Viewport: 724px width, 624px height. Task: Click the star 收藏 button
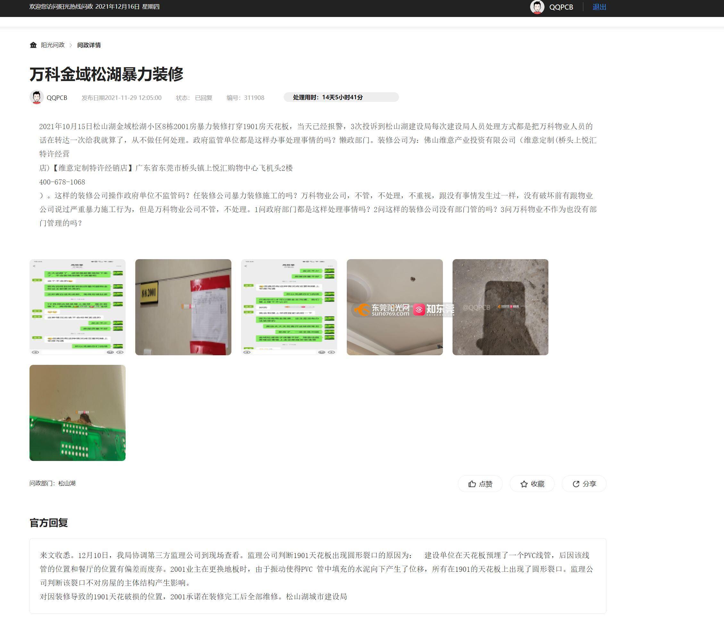coord(532,484)
